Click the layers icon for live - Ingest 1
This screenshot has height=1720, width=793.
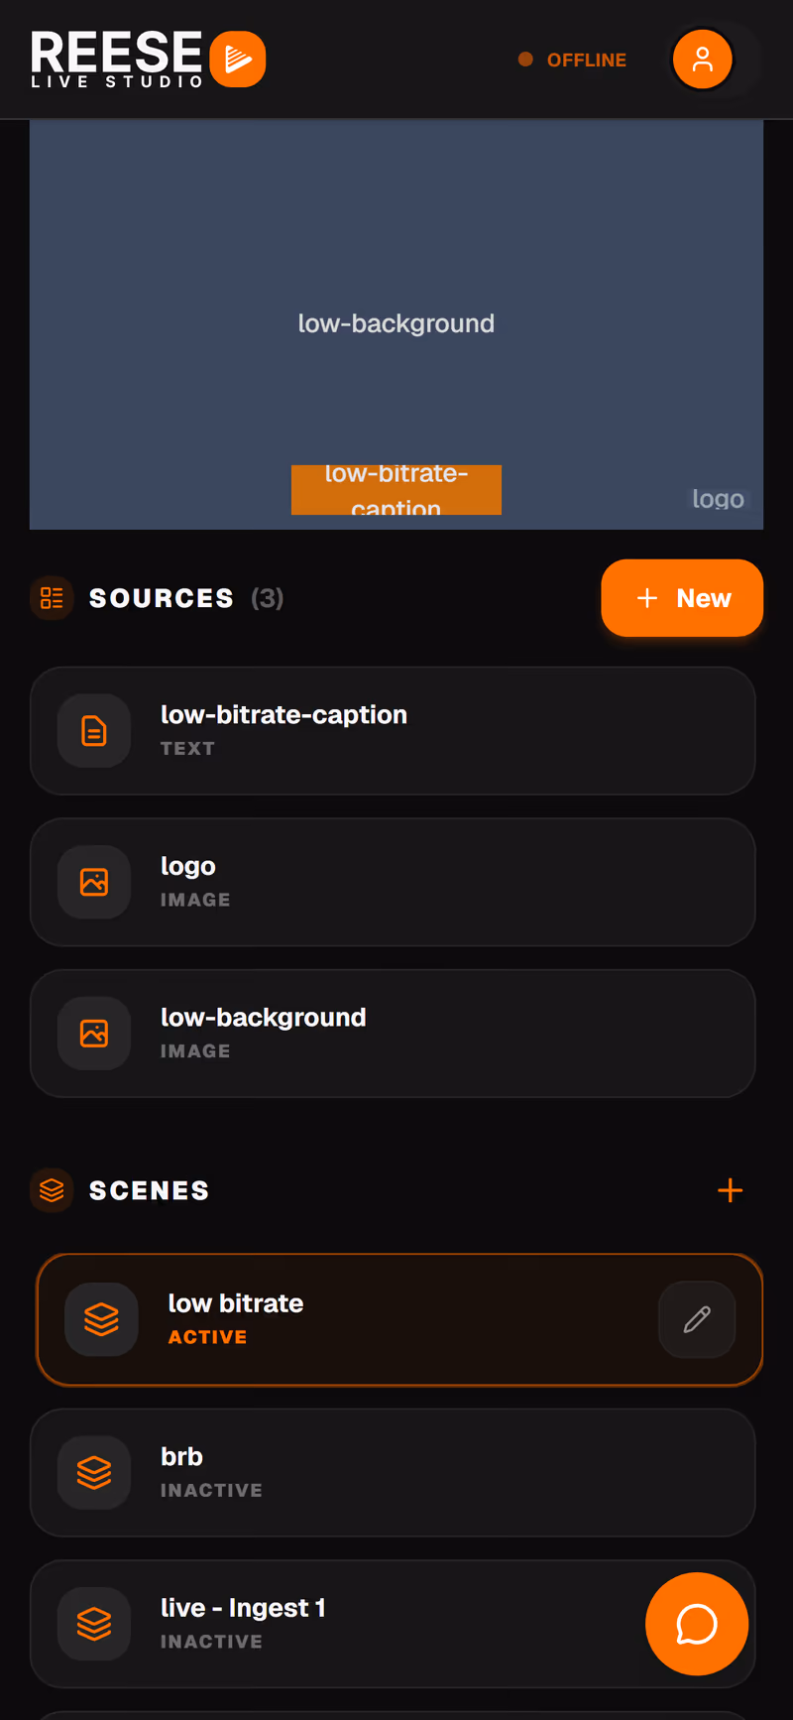point(94,1624)
